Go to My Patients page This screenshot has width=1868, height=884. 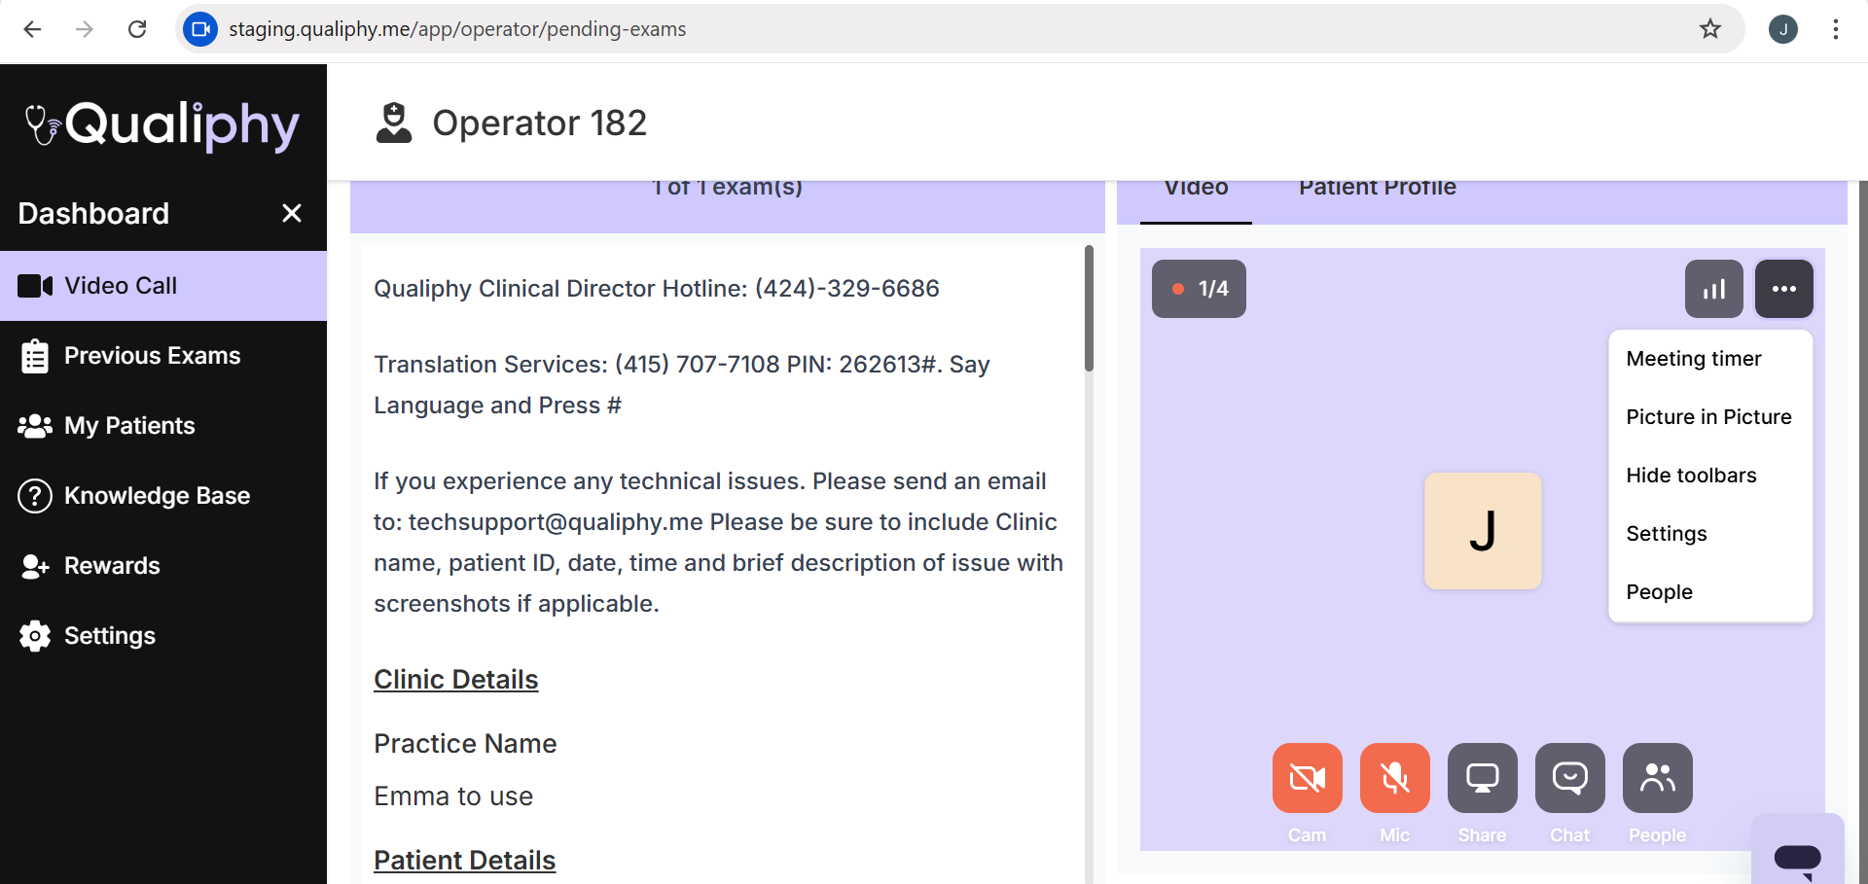pos(129,426)
